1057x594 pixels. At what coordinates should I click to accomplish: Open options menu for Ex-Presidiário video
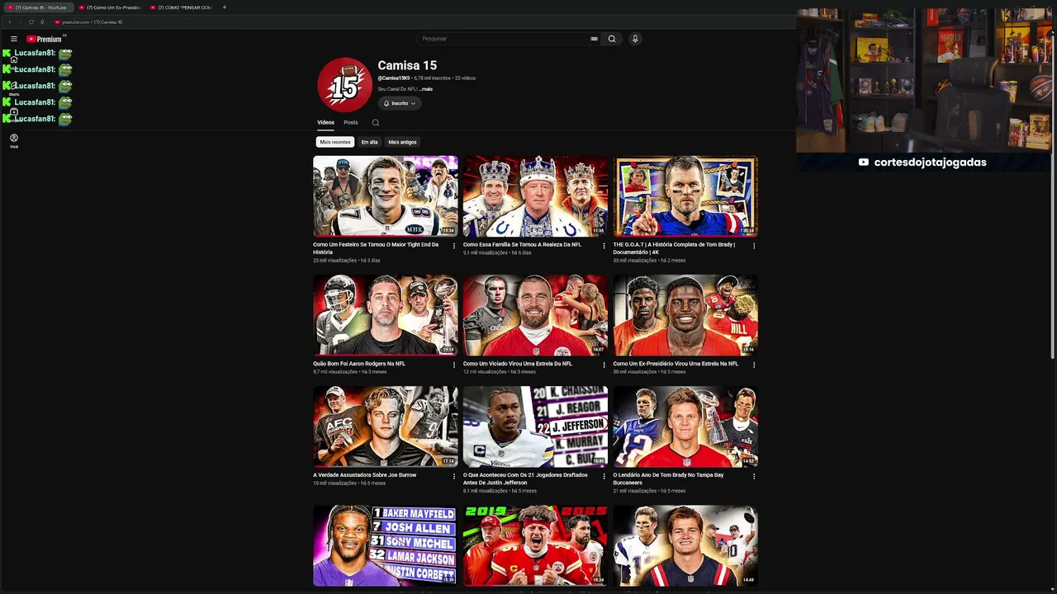[x=754, y=365]
